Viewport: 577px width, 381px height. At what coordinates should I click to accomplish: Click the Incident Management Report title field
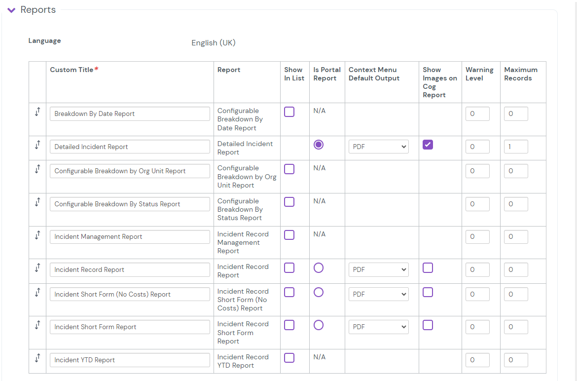click(130, 237)
